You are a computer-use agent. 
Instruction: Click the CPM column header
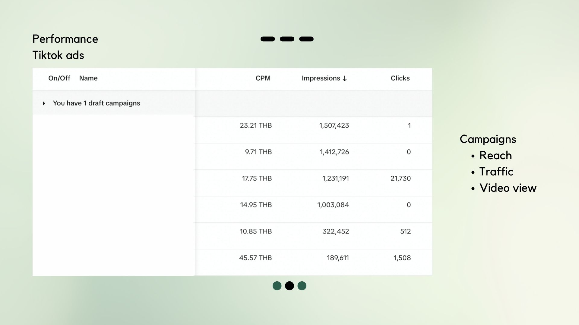pyautogui.click(x=263, y=78)
